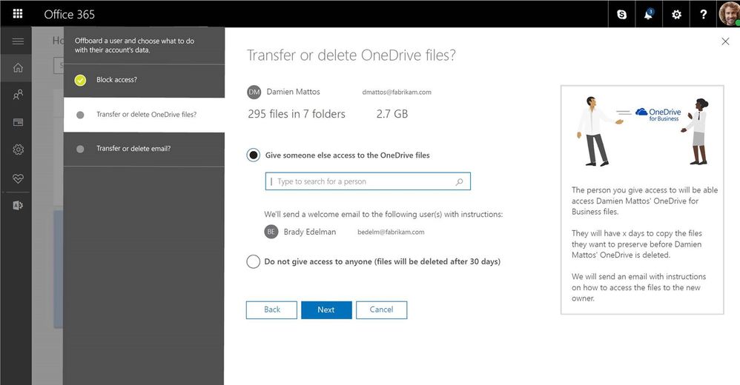Open the settings gear in top bar
The width and height of the screenshot is (740, 385).
click(676, 14)
